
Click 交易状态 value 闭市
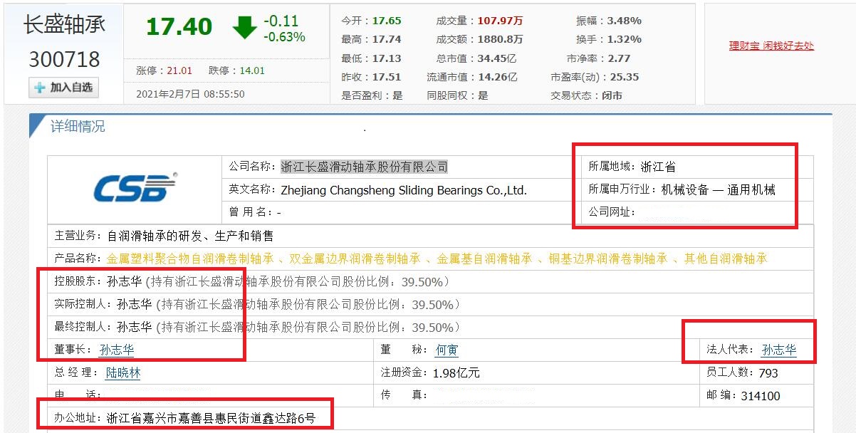point(612,95)
